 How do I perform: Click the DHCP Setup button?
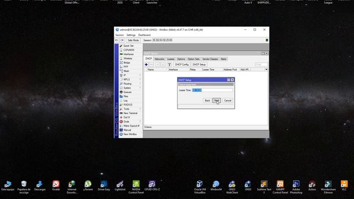[199, 65]
